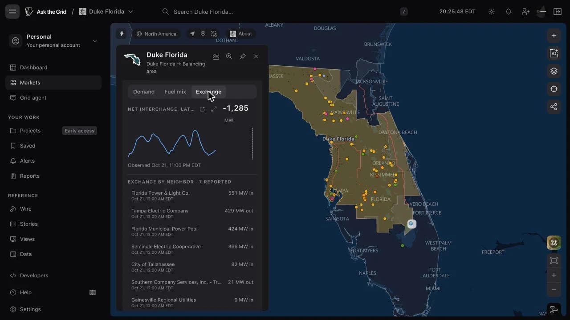
Task: Click the fit-to-screen frame icon
Action: [554, 260]
